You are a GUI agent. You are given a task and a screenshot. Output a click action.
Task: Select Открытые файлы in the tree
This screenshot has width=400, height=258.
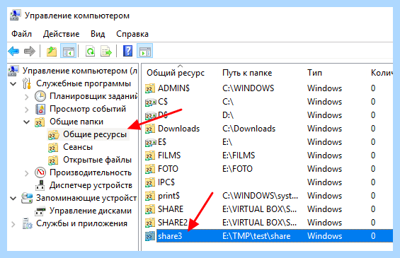[x=97, y=160]
